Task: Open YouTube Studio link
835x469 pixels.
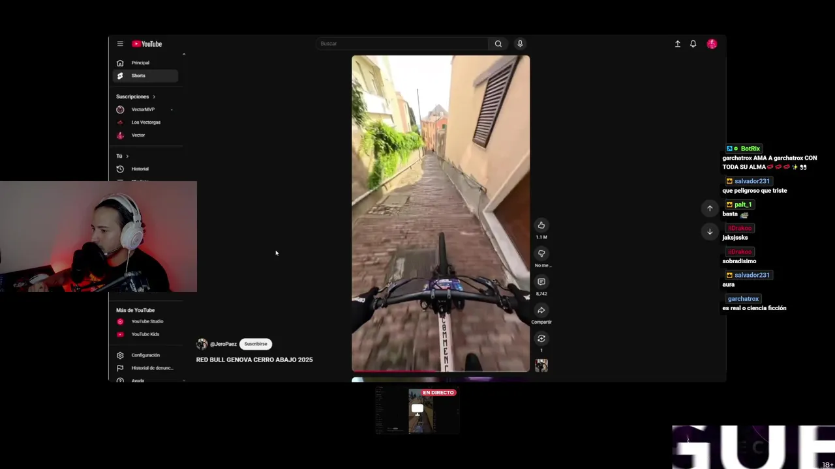Action: point(144,321)
